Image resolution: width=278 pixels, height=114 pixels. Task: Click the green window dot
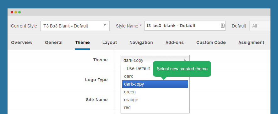pos(19,12)
